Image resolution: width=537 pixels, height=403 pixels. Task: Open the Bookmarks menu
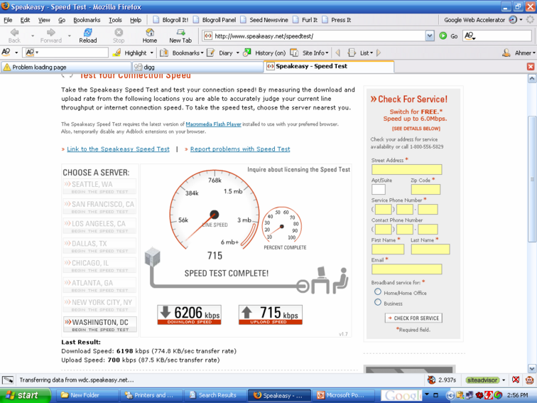pos(87,20)
